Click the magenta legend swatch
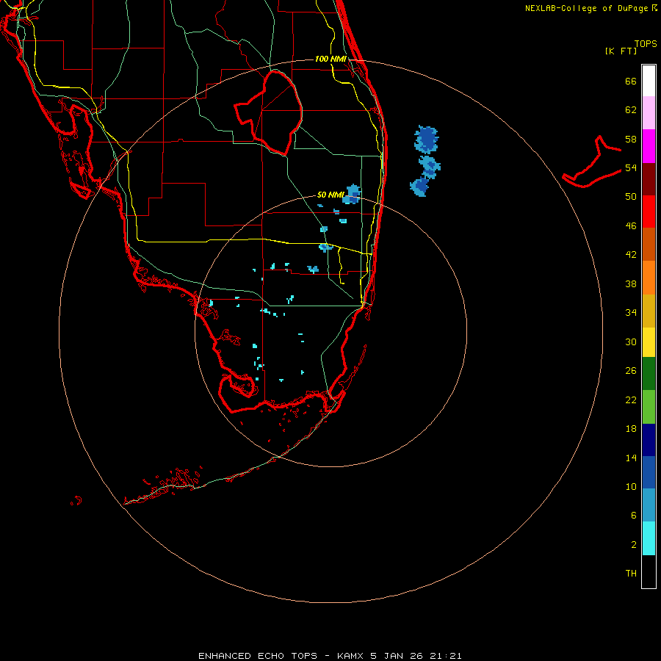Viewport: 661px width, 661px height. coord(649,146)
